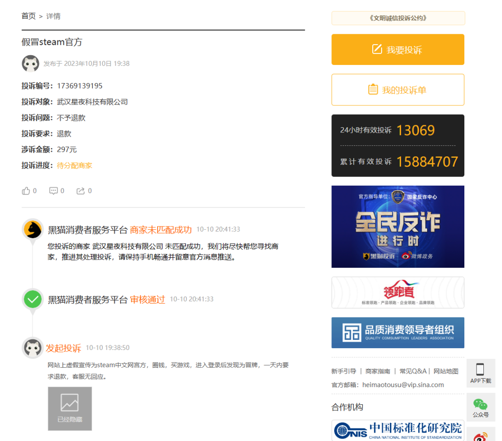The width and height of the screenshot is (502, 441).
Task: Click the share arrow icon
Action: tap(80, 191)
